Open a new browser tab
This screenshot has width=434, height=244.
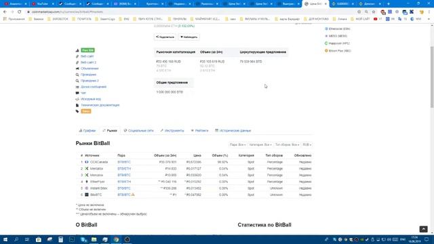click(389, 4)
